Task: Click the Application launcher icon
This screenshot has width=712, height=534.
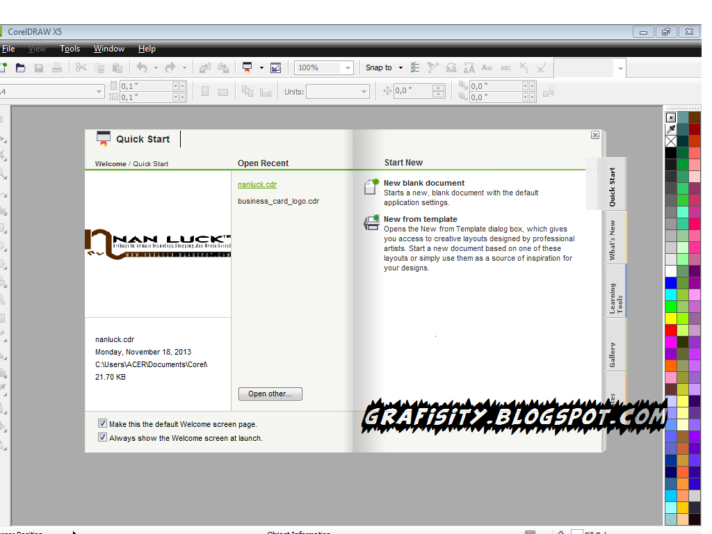Action: click(x=247, y=67)
